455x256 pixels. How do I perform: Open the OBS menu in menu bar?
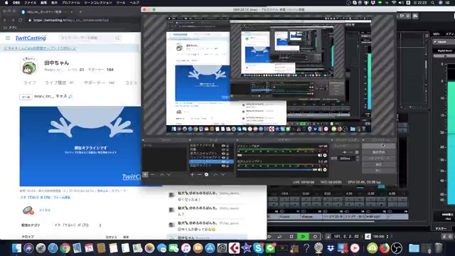16,3
